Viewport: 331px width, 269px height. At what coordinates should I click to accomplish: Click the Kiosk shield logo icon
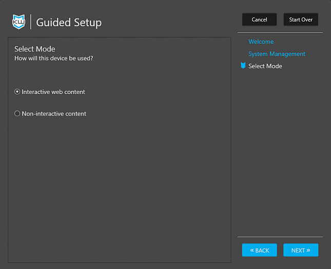(18, 22)
